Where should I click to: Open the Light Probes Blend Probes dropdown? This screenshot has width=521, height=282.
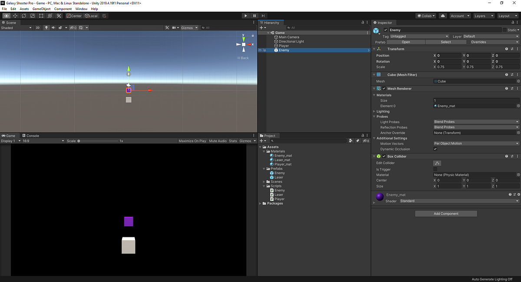point(475,121)
